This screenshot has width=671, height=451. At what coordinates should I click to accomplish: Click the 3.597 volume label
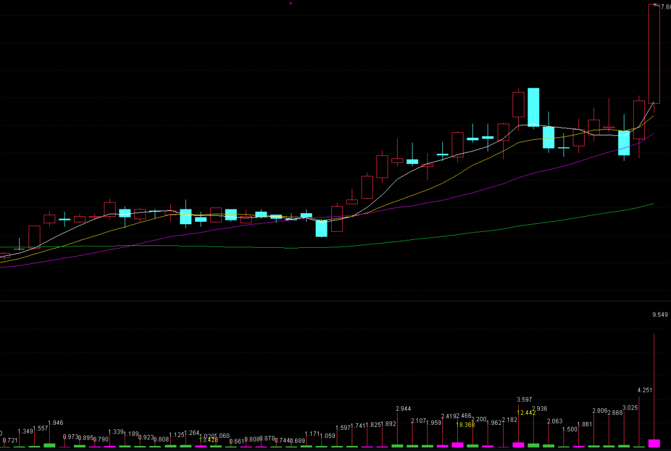click(524, 399)
